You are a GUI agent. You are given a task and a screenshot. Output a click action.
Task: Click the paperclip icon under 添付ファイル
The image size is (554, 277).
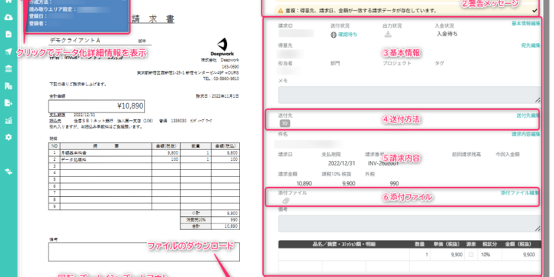[x=285, y=201]
